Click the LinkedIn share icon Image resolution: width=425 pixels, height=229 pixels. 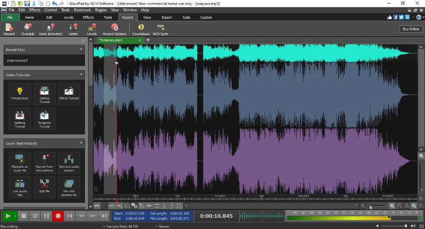pyautogui.click(x=407, y=17)
